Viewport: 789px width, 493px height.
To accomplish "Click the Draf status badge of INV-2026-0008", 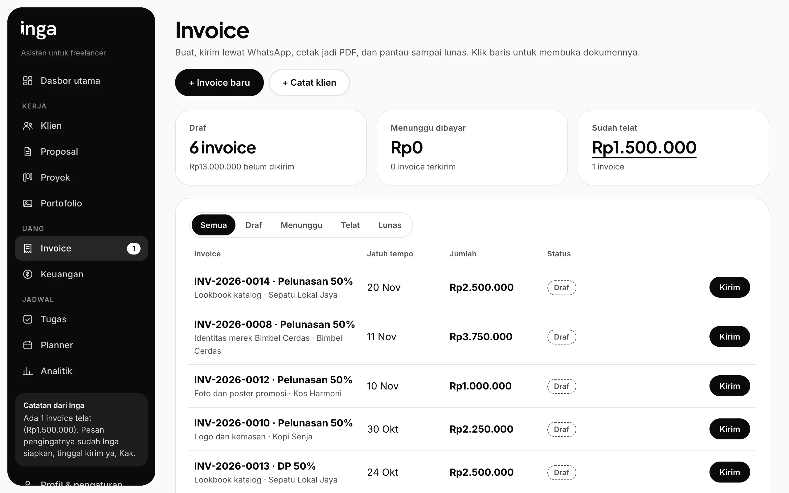I will click(x=562, y=337).
